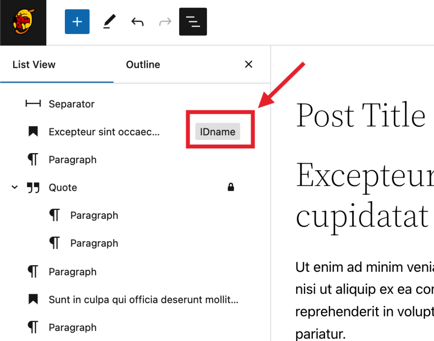Select first nested Paragraph under Quote

coord(94,215)
